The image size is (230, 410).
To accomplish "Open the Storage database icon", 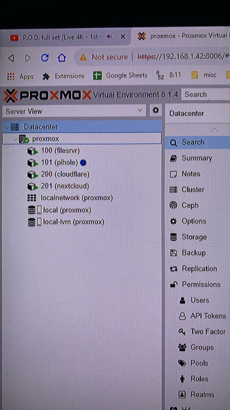I will [x=173, y=237].
